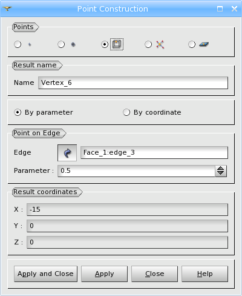Click the Close button at bottom
Screen dimensions: 242x296
click(x=154, y=274)
